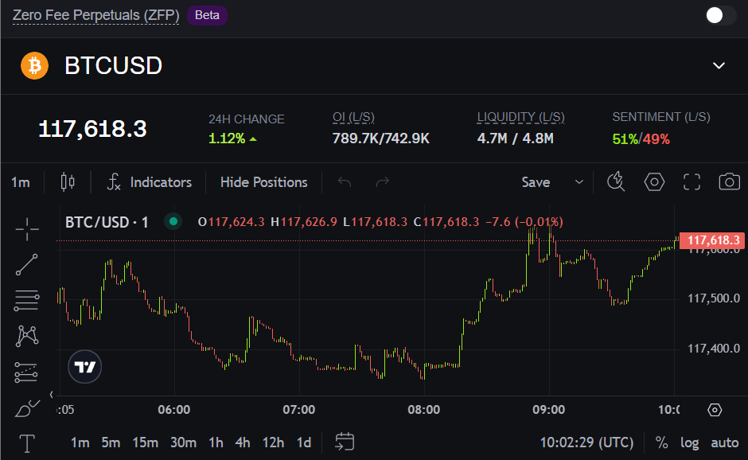Enter fullscreen chart mode
This screenshot has height=460, width=748.
(692, 181)
